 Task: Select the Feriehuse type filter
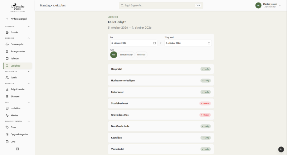[x=141, y=55]
